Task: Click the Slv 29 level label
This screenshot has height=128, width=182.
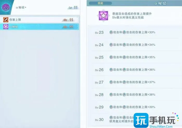Action: point(99,107)
